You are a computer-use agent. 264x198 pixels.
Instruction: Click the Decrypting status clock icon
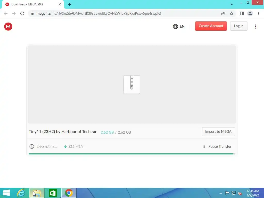(32, 146)
